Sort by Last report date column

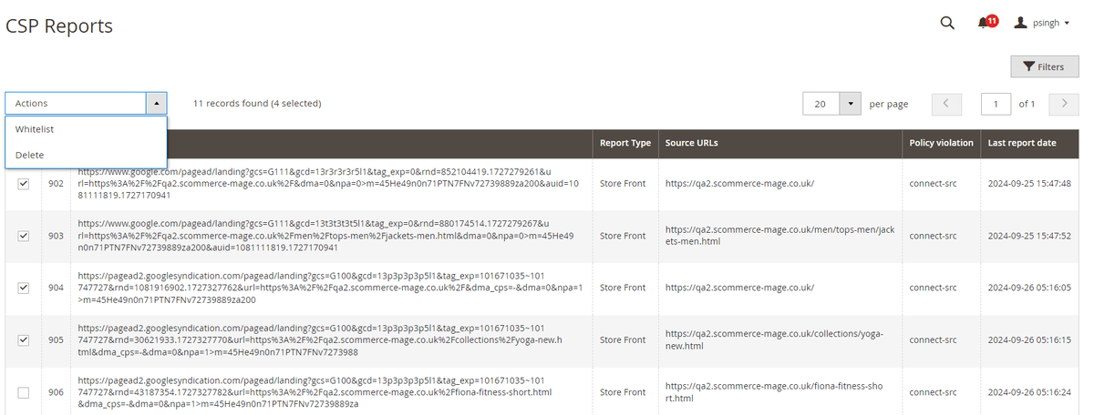1022,143
